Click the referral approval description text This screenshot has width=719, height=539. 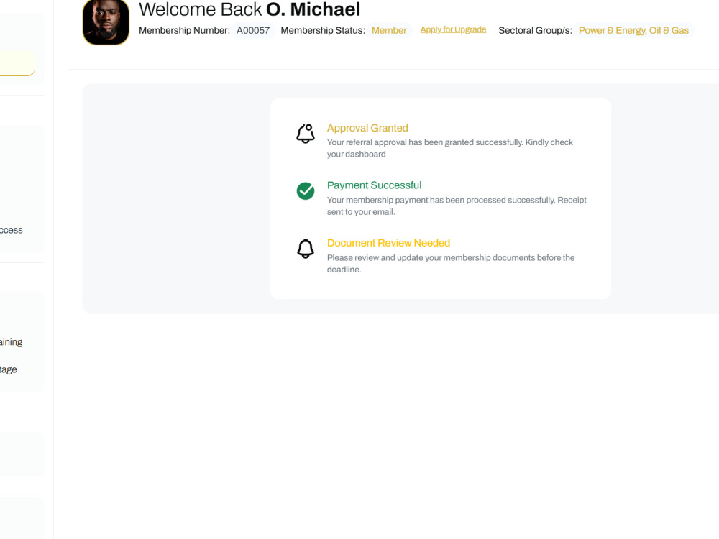450,148
